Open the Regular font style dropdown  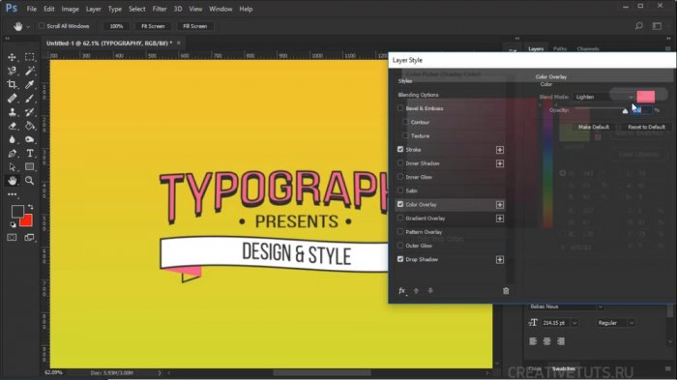616,323
